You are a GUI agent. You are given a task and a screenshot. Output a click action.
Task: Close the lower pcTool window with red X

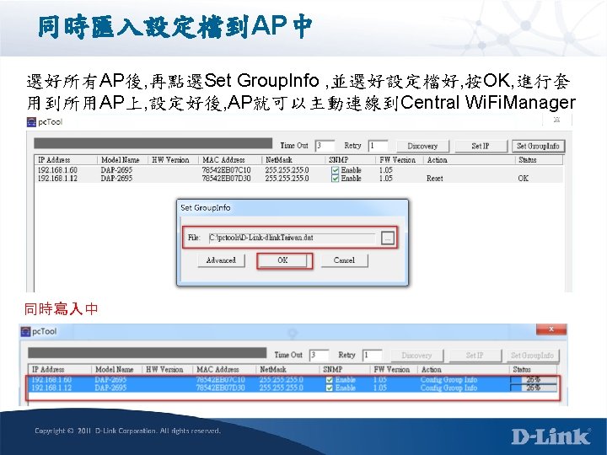pos(551,329)
